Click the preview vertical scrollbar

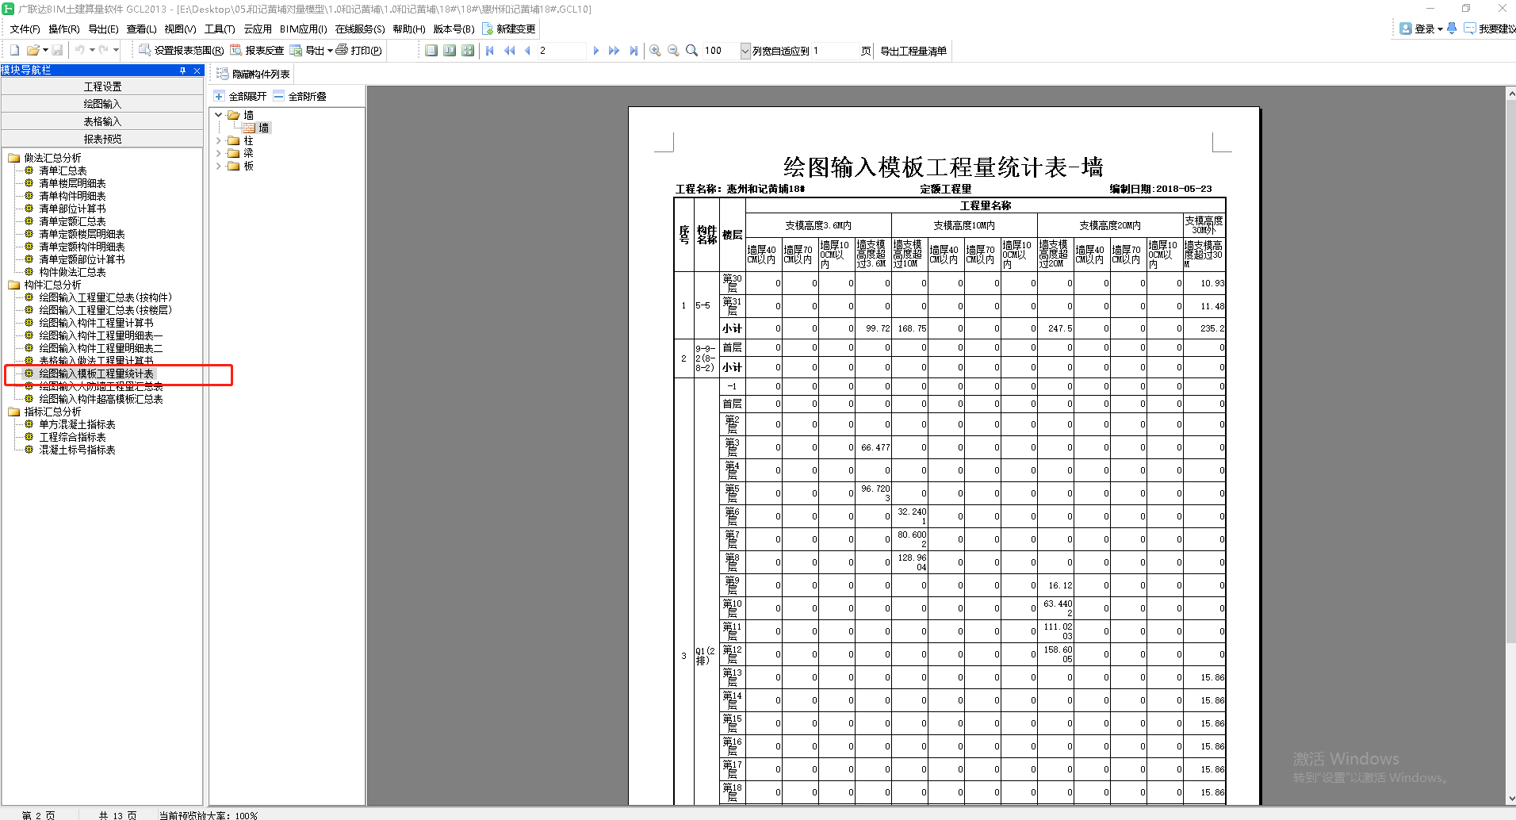tap(1510, 446)
